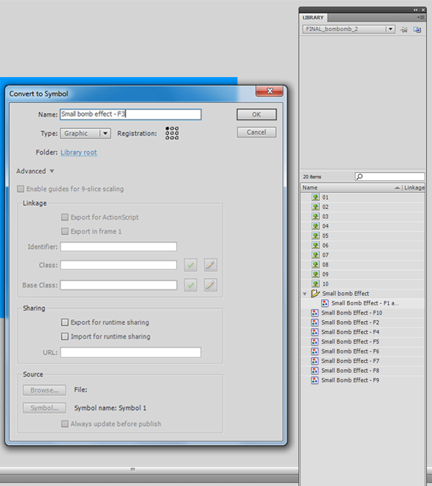432x486 pixels.
Task: Open the Library root folder link
Action: (78, 152)
